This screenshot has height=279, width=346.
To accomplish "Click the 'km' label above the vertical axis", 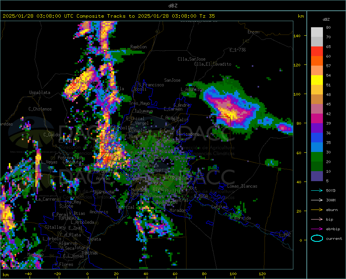I will coord(301,16).
